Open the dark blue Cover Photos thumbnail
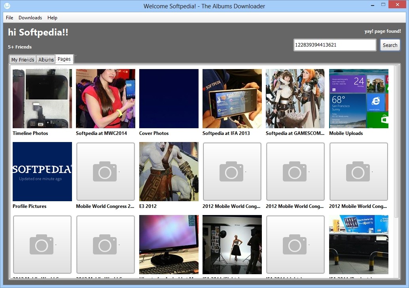This screenshot has width=409, height=288. pos(169,98)
